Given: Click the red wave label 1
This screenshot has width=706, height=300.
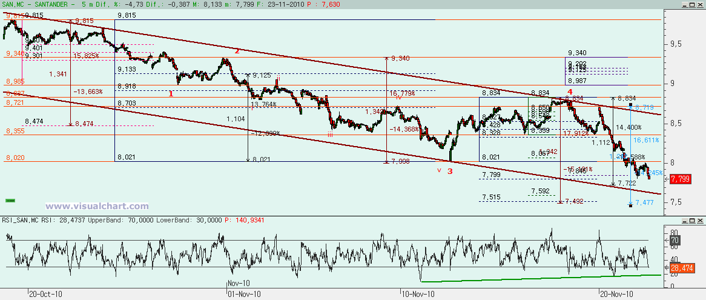Looking at the screenshot, I should tap(171, 94).
